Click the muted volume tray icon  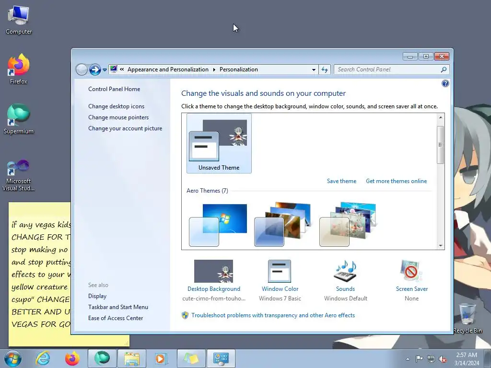[x=443, y=359]
